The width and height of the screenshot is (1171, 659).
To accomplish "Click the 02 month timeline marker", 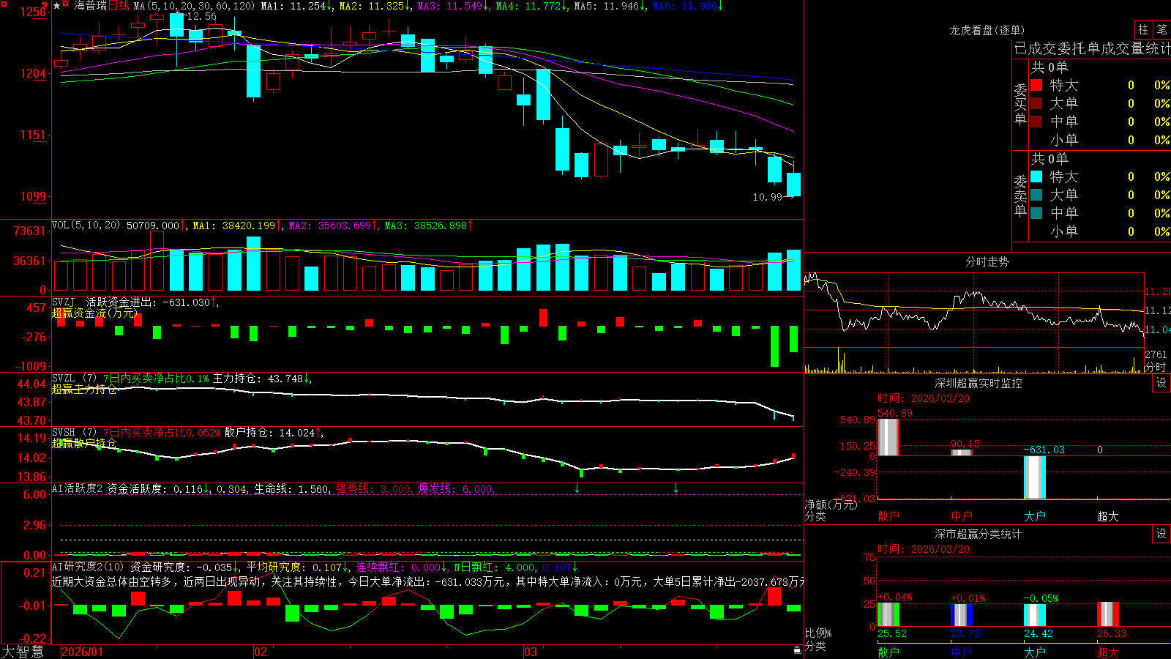I will [261, 652].
